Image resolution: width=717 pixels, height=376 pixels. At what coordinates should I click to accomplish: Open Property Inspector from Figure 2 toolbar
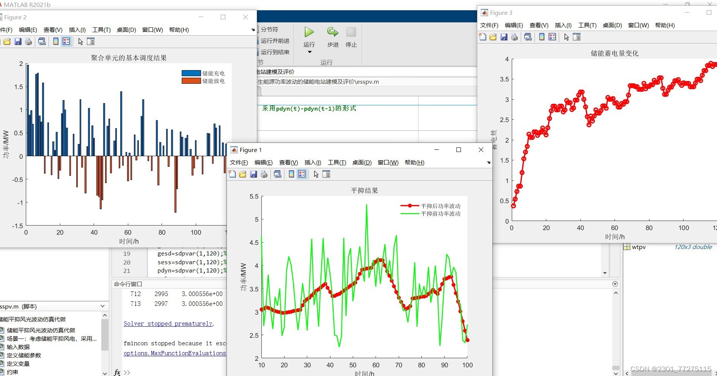91,42
